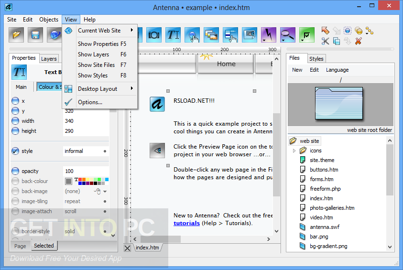Click the width value field showing 340
The height and width of the screenshot is (270, 403).
click(x=86, y=121)
